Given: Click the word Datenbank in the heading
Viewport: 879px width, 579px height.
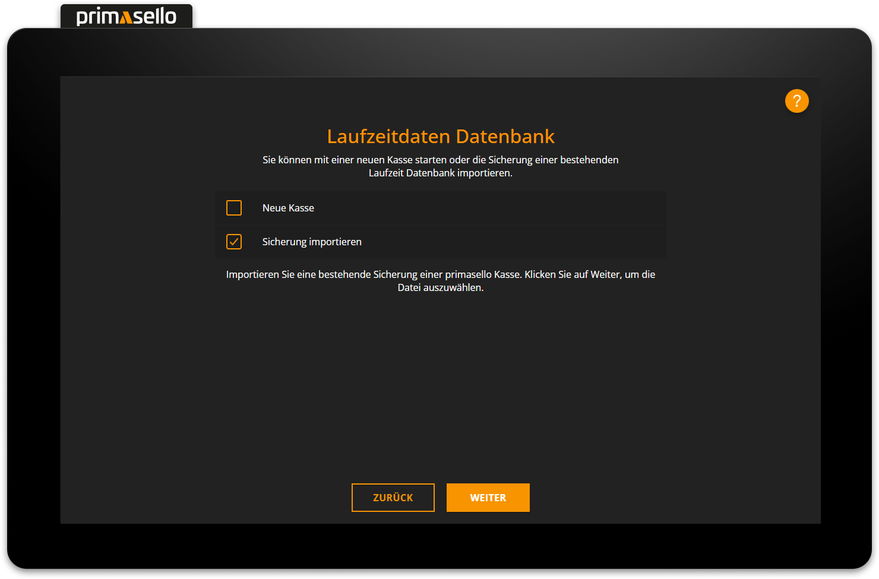Looking at the screenshot, I should pyautogui.click(x=505, y=137).
